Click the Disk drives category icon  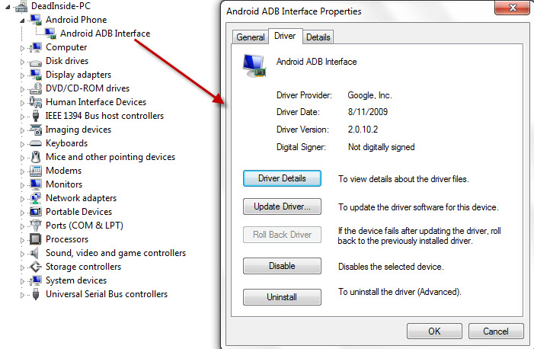point(35,62)
